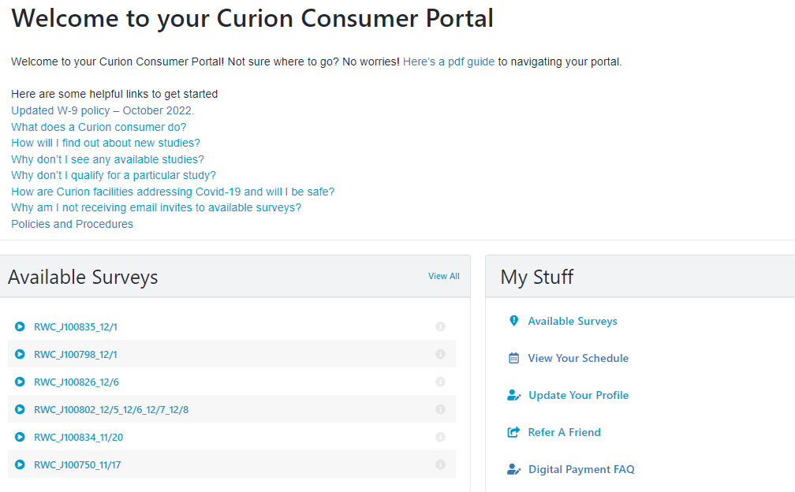Select Update Your Profile in My Stuff

click(579, 395)
